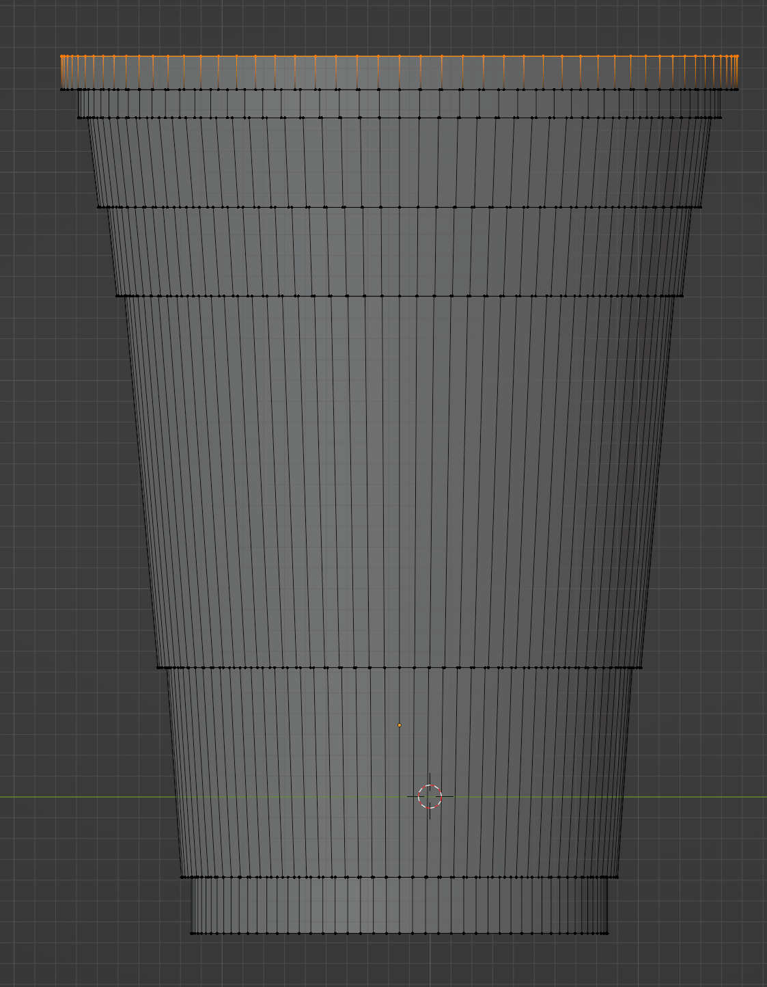Select the bottom-left corner vertex of the cup base

tap(191, 933)
